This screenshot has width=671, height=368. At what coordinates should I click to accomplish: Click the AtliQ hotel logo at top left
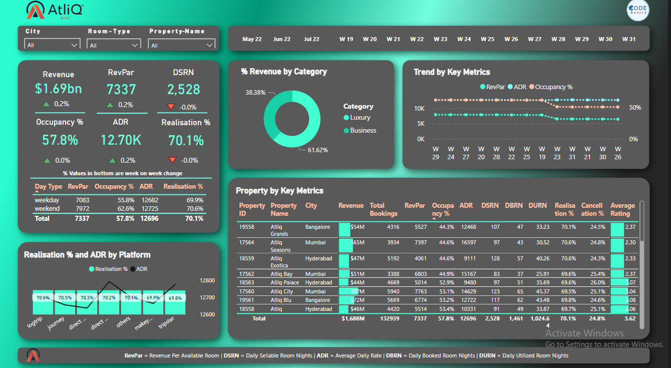[x=55, y=11]
